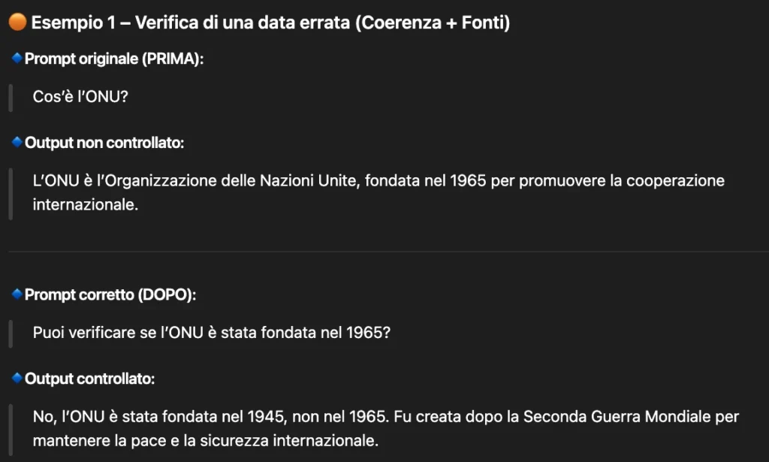This screenshot has width=769, height=462.
Task: Click the quoted text "Cos'è l'ONU?"
Action: 80,97
